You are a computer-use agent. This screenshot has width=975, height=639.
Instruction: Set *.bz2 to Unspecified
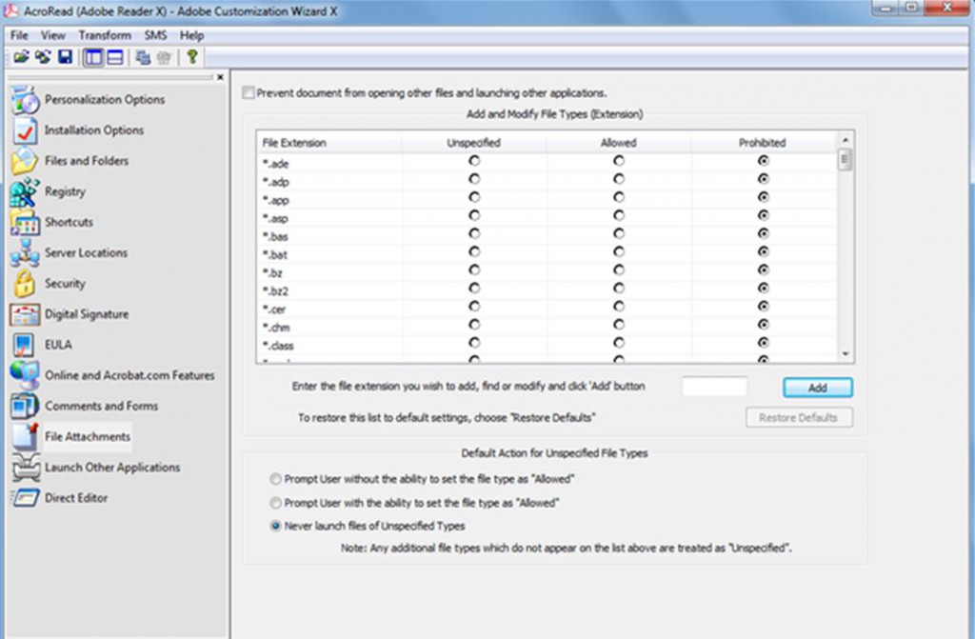click(474, 289)
